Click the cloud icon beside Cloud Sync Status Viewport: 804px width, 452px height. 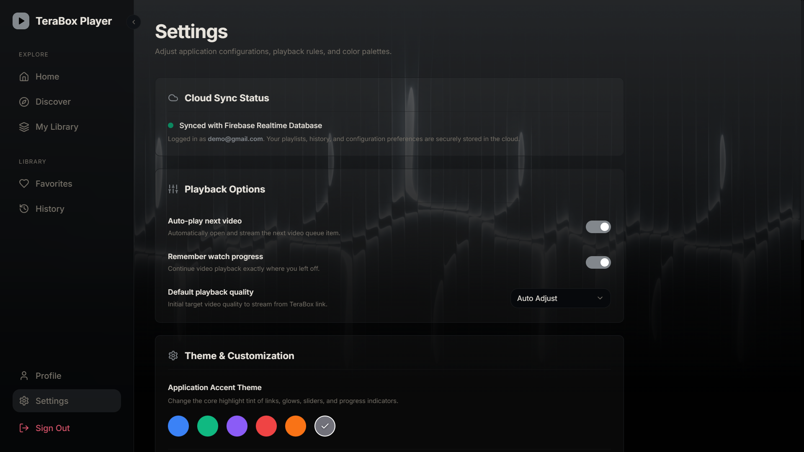(x=173, y=98)
